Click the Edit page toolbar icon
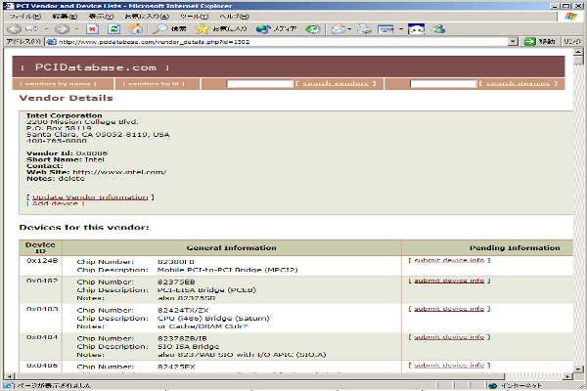Viewport: 587px width, 391px height. (385, 28)
